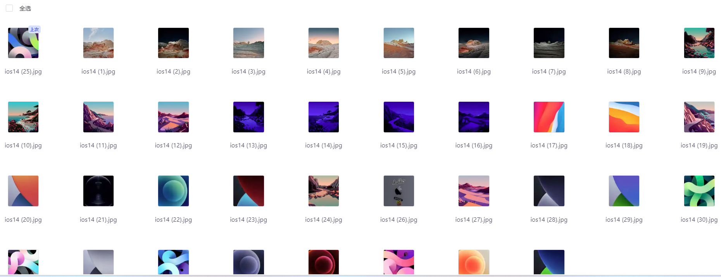721x277 pixels.
Task: Click the file name ios14 (11).jpg
Action: pos(98,145)
